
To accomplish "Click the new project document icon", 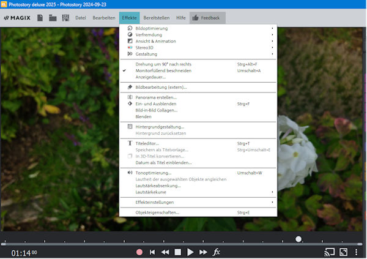I will [x=40, y=18].
